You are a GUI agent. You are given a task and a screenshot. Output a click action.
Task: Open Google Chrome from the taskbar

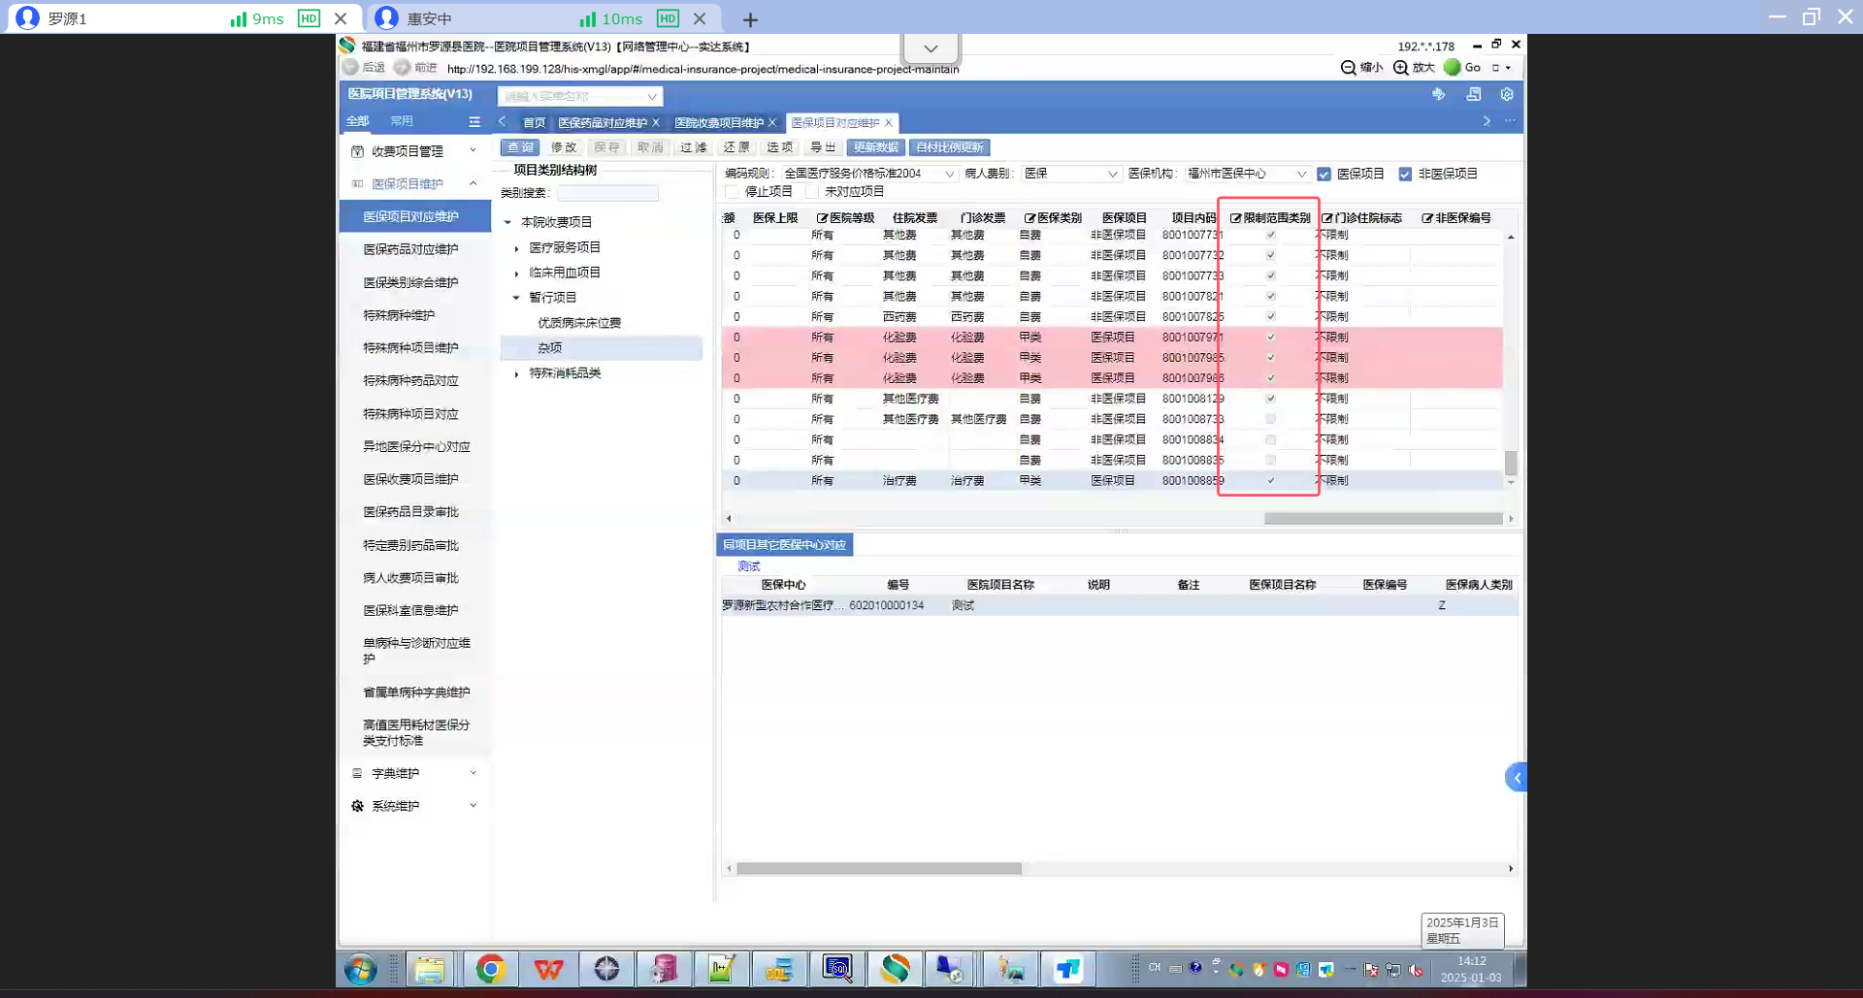coord(490,969)
